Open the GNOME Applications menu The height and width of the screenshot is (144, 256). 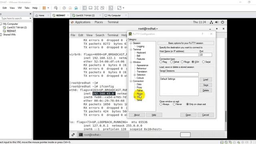click(83, 22)
